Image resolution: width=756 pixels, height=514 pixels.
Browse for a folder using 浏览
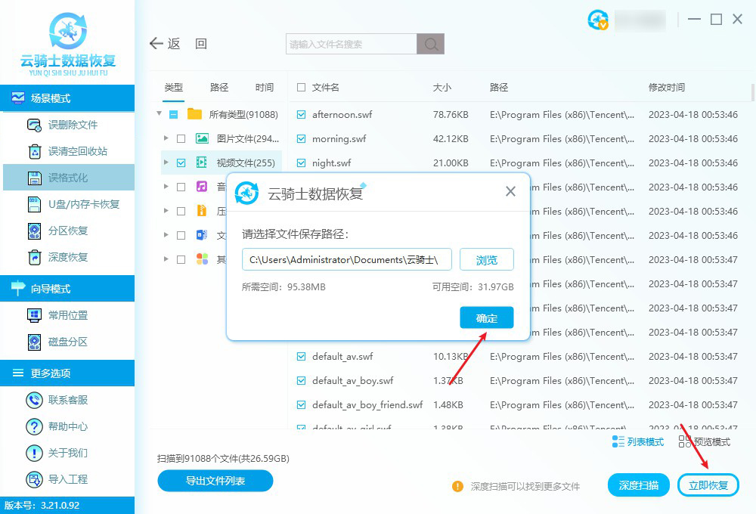coord(486,259)
